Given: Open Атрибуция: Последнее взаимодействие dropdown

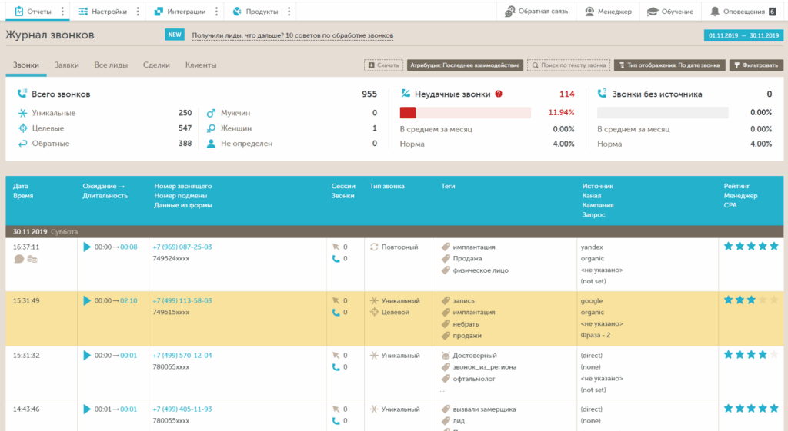Looking at the screenshot, I should [465, 65].
